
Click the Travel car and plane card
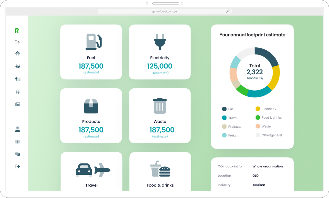click(x=91, y=174)
